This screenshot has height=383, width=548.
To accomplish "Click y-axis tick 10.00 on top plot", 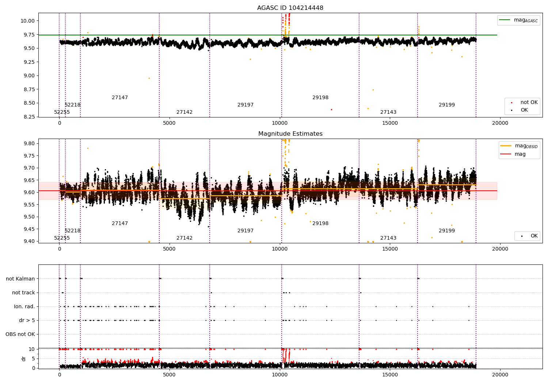I will pyautogui.click(x=27, y=21).
